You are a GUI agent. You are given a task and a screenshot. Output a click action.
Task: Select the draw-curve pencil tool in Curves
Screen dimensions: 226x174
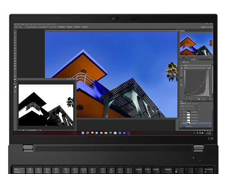[181, 80]
